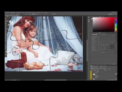Select the Move tool in the toolbox

pos(6,18)
